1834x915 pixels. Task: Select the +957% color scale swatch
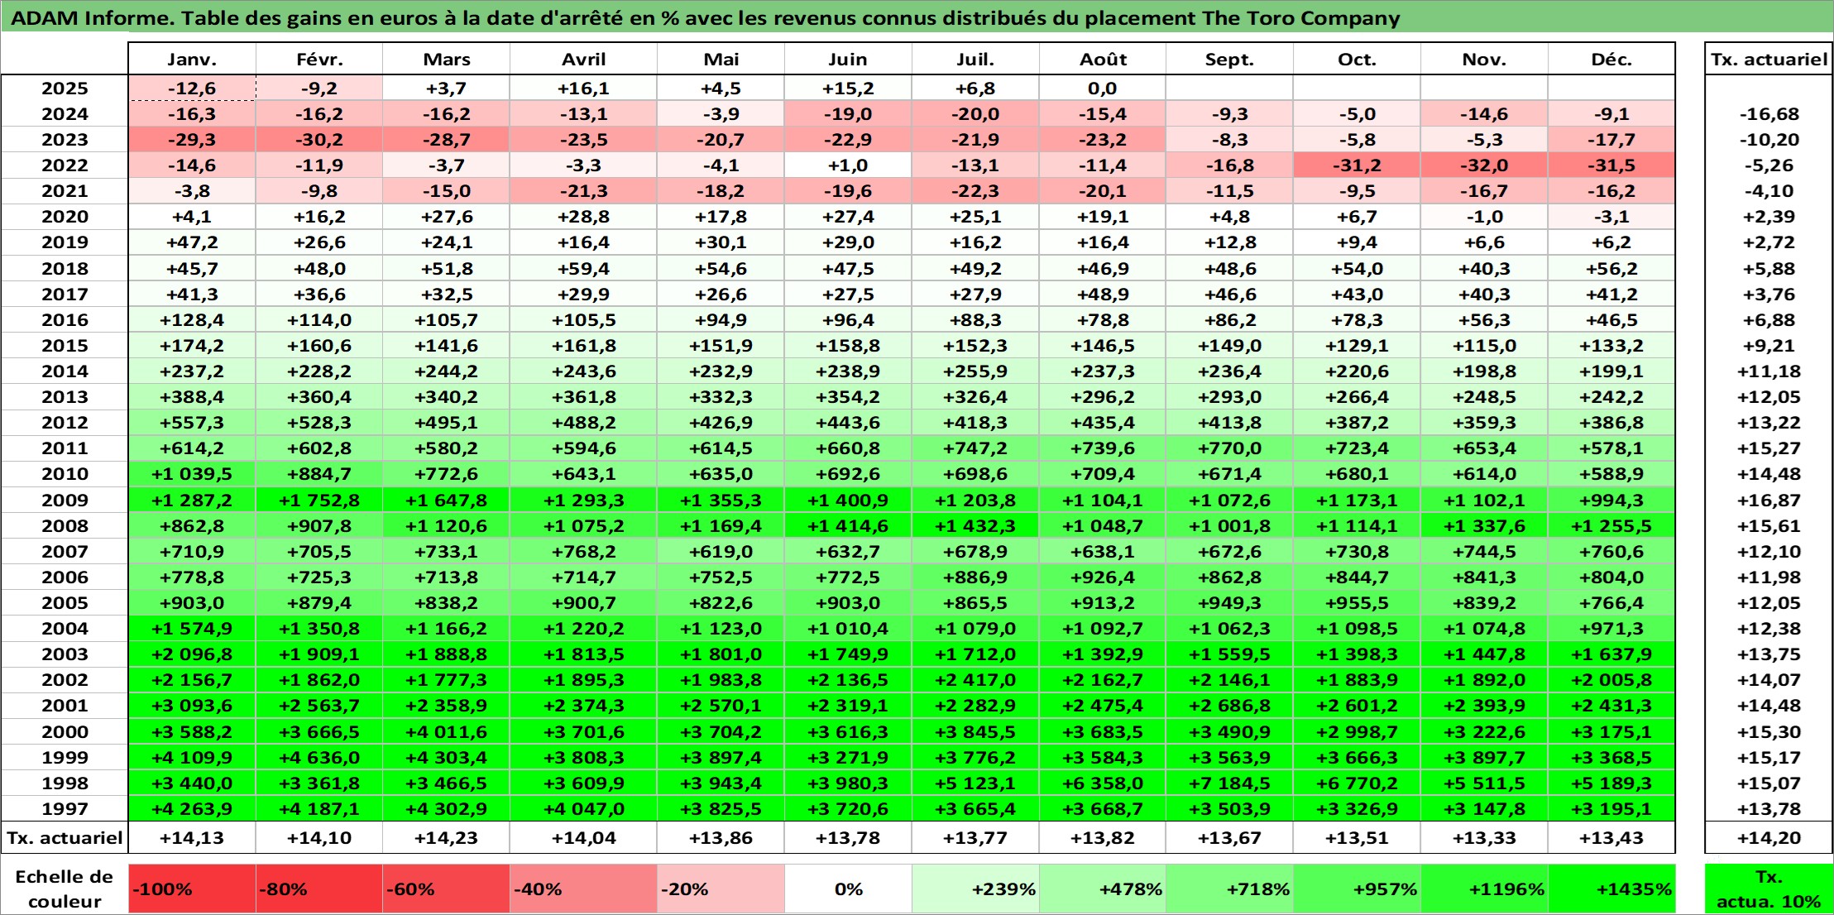coord(1358,889)
